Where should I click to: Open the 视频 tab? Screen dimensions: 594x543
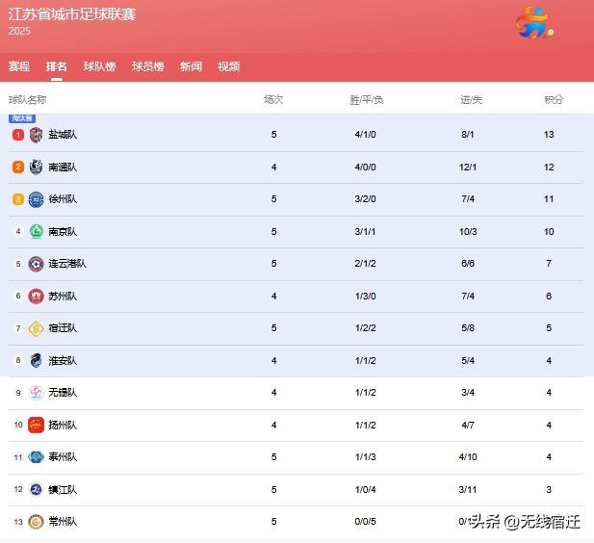pyautogui.click(x=228, y=66)
